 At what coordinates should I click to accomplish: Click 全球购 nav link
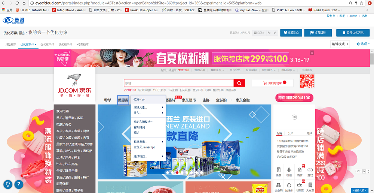click(x=221, y=100)
